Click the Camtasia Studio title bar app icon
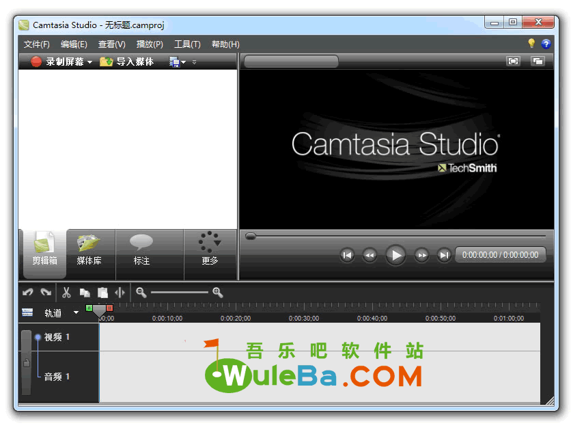This screenshot has height=430, width=571. coord(24,25)
